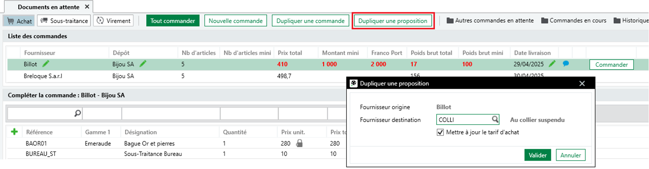Viewport: 649px width, 169px height.
Task: Click the Au collier suspendu supplier name
Action: click(537, 120)
